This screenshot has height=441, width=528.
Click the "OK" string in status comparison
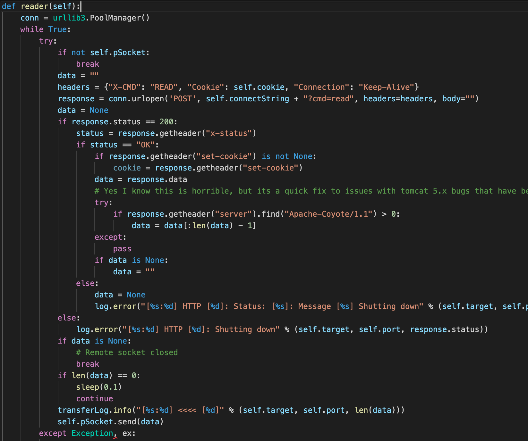145,145
